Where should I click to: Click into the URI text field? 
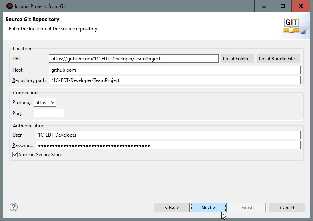pyautogui.click(x=134, y=59)
